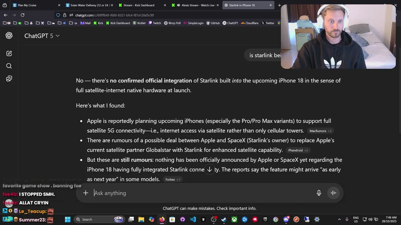Open Discord from the taskbar
The height and width of the screenshot is (225, 401).
(x=286, y=219)
